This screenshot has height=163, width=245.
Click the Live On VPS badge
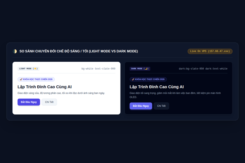(x=210, y=51)
